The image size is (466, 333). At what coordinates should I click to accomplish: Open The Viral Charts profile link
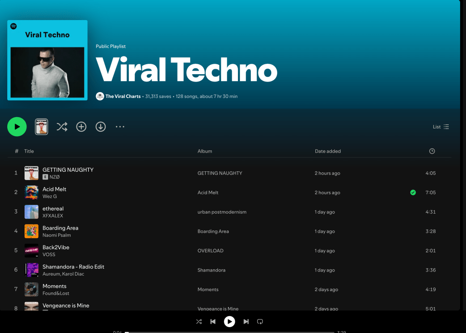click(x=123, y=97)
